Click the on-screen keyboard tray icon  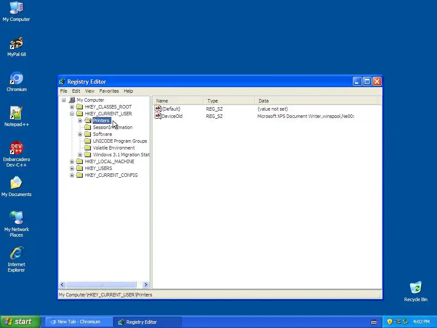(x=374, y=322)
